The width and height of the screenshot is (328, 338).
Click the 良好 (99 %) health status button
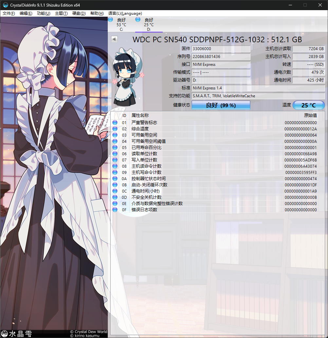221,105
